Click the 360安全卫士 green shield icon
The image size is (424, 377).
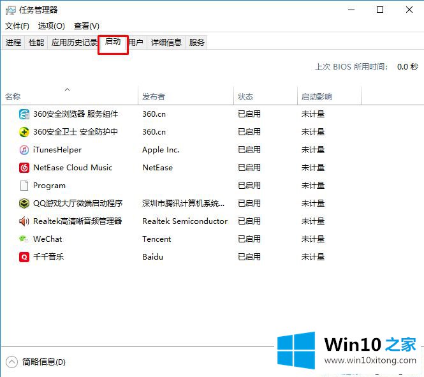pyautogui.click(x=24, y=131)
